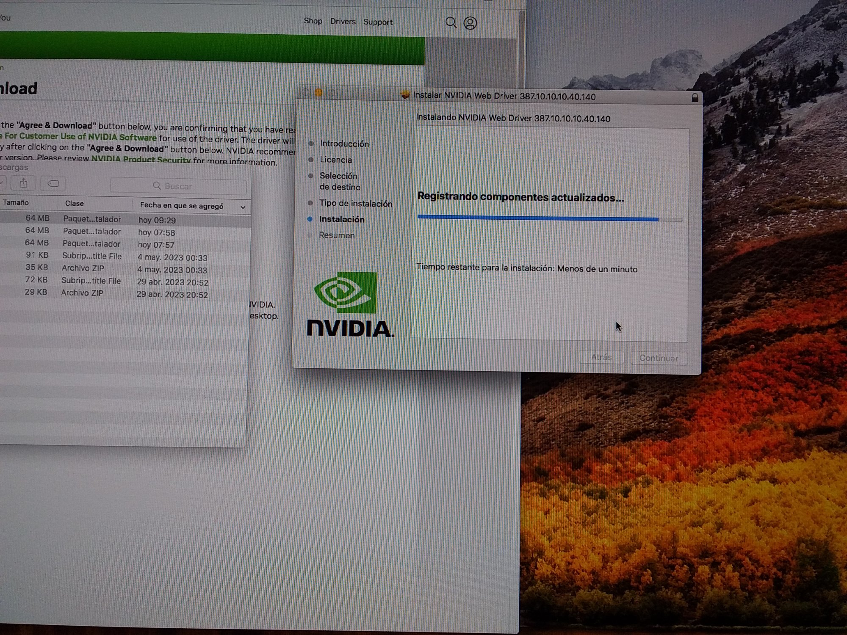Viewport: 847px width, 635px height.
Task: Expand the date added sort chevron
Action: click(243, 207)
